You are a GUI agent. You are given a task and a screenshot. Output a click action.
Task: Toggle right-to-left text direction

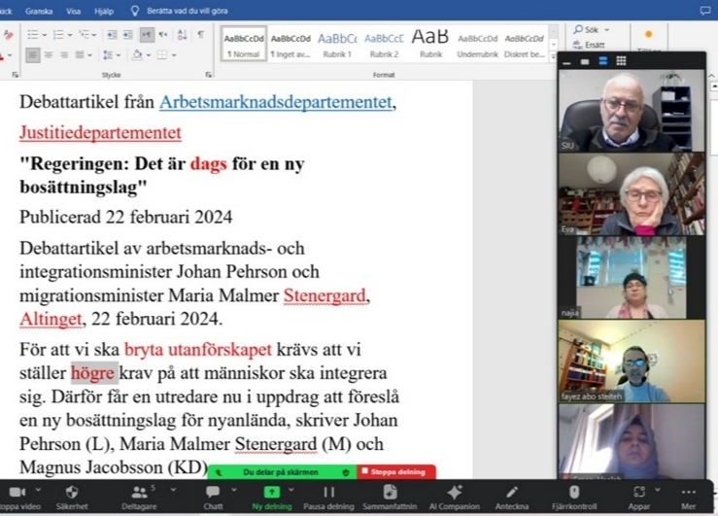[x=163, y=35]
